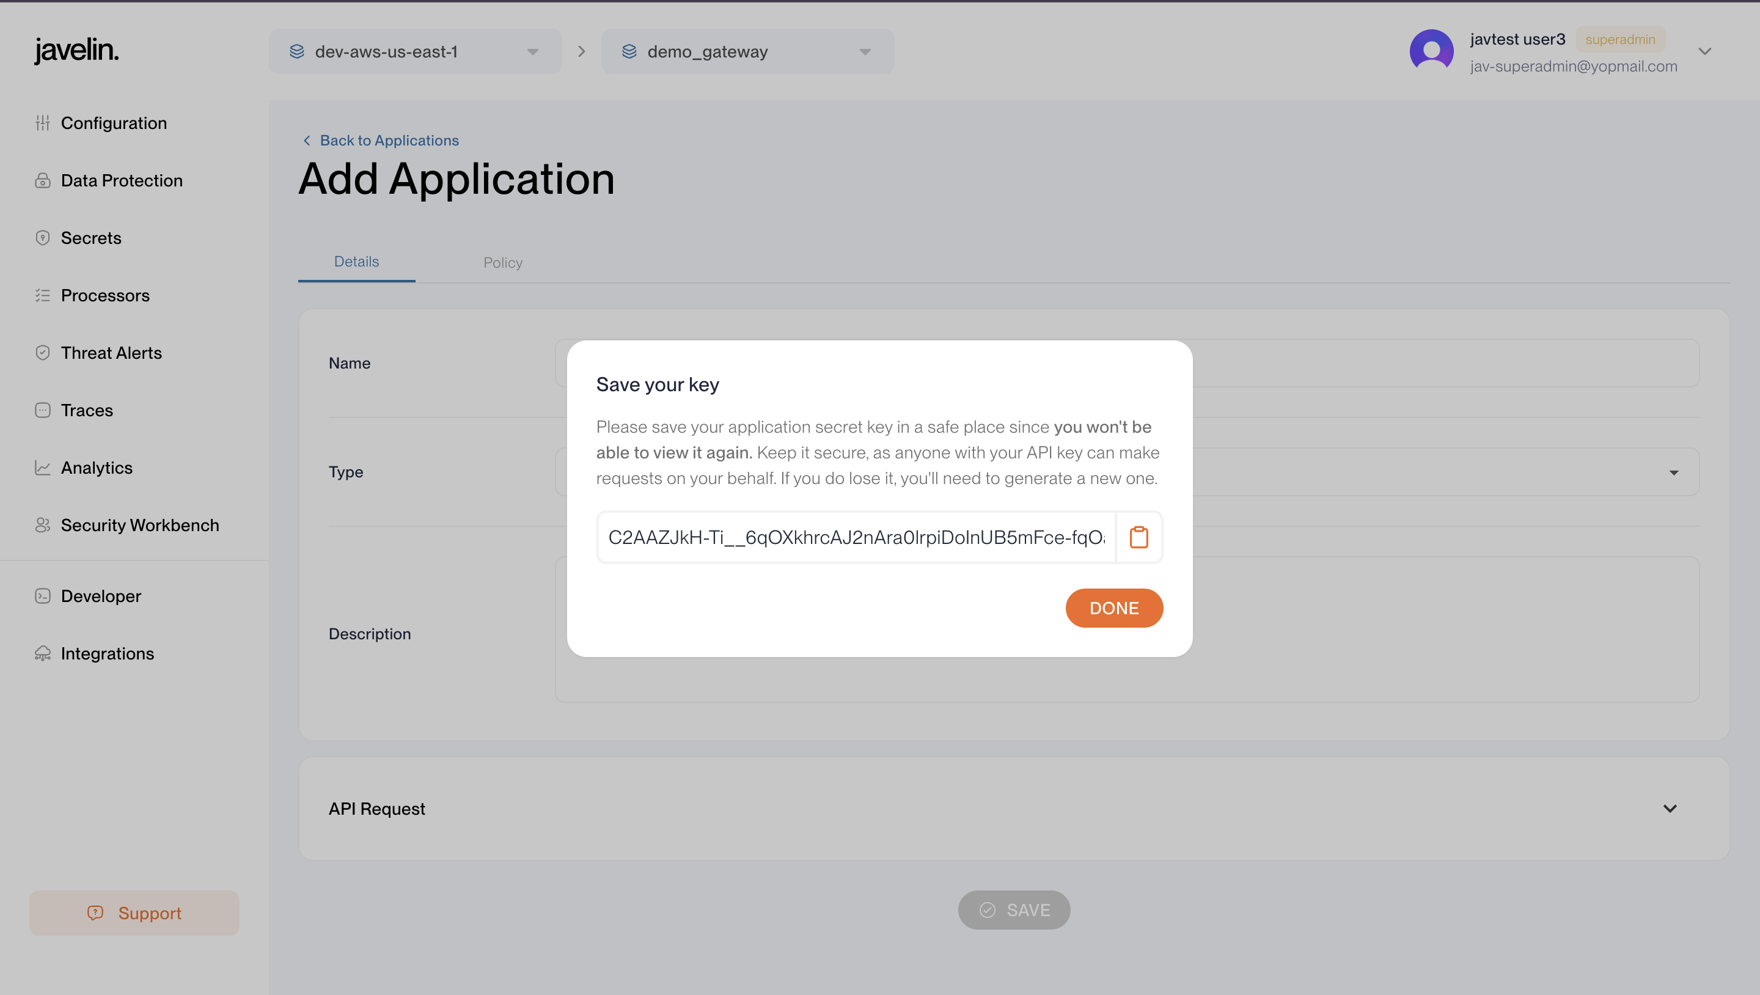Open the Integrations page
This screenshot has width=1760, height=995.
click(108, 653)
